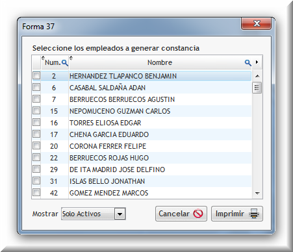The height and width of the screenshot is (252, 293).
Task: Select row BERRUECOS ROJAS HUGO
Action: [142, 158]
